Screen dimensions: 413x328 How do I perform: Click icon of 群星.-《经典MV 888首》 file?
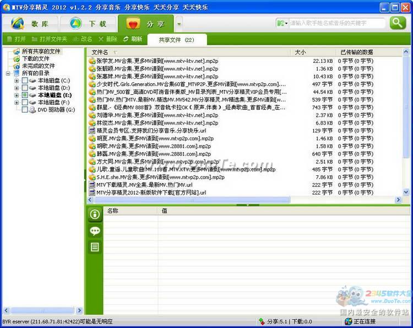(x=92, y=107)
